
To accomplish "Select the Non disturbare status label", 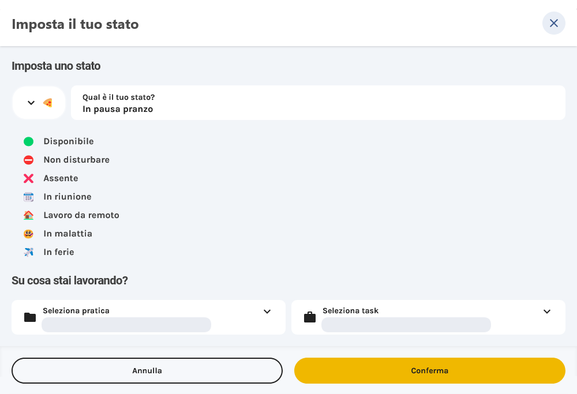I will (x=76, y=160).
